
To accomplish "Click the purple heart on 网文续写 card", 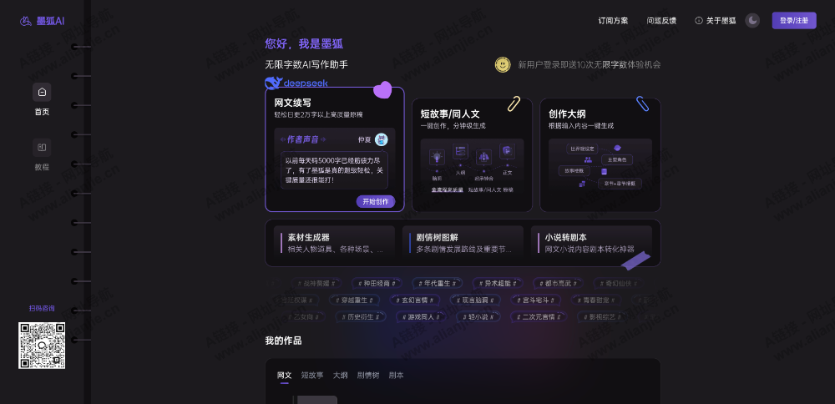I will coord(382,90).
